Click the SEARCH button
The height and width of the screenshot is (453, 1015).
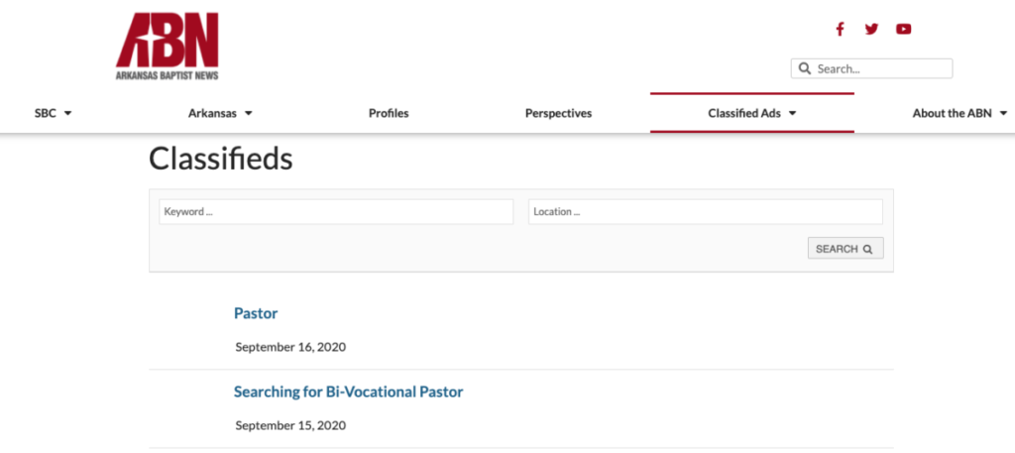846,249
